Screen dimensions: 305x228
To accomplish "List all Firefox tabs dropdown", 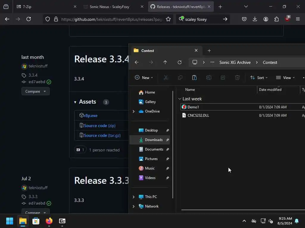I will (246, 7).
